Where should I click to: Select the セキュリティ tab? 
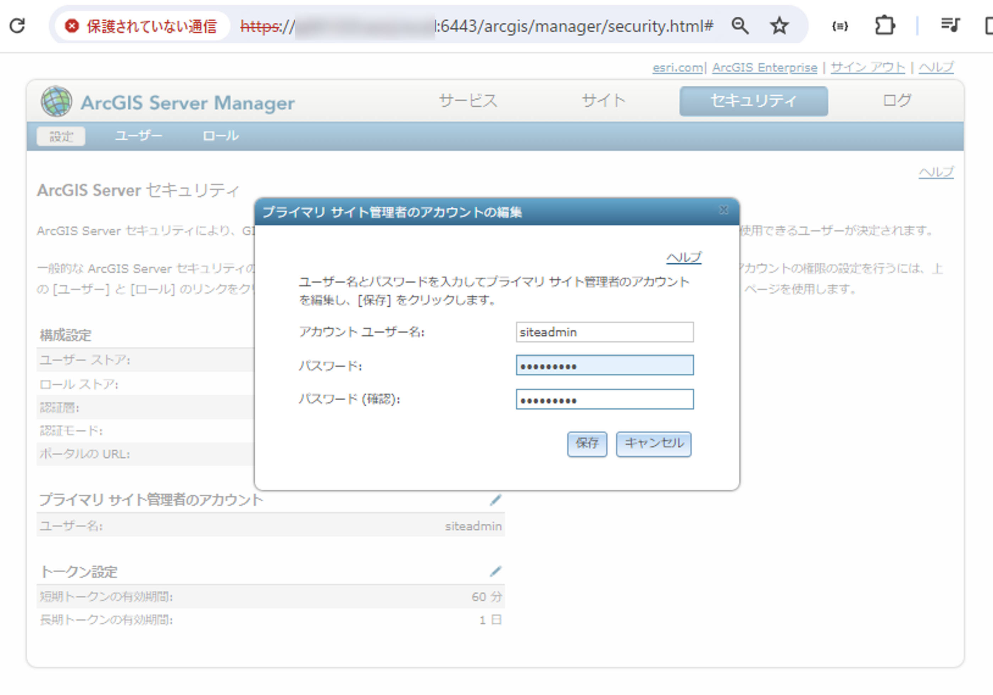754,101
